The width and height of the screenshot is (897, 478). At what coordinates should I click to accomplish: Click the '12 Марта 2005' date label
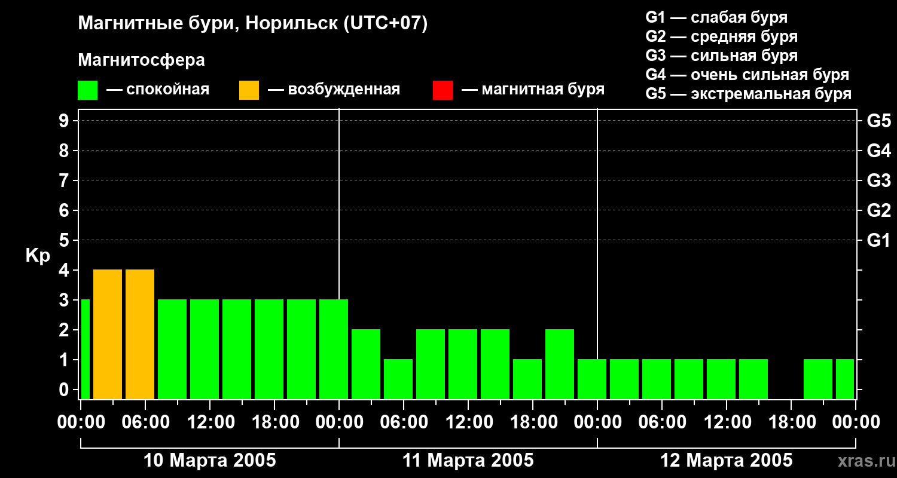727,461
